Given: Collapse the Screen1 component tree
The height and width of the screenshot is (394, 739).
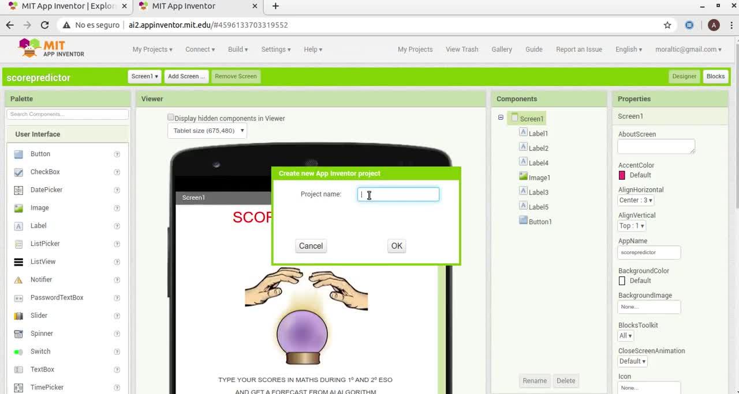Looking at the screenshot, I should coord(501,118).
